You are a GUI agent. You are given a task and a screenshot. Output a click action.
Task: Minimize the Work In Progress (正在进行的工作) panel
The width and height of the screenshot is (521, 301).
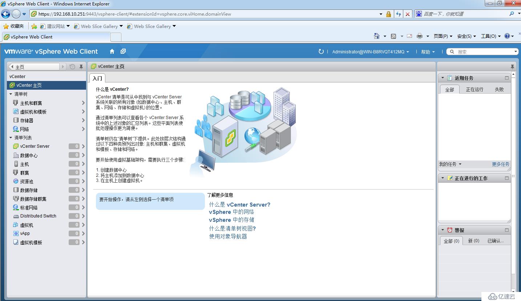507,178
